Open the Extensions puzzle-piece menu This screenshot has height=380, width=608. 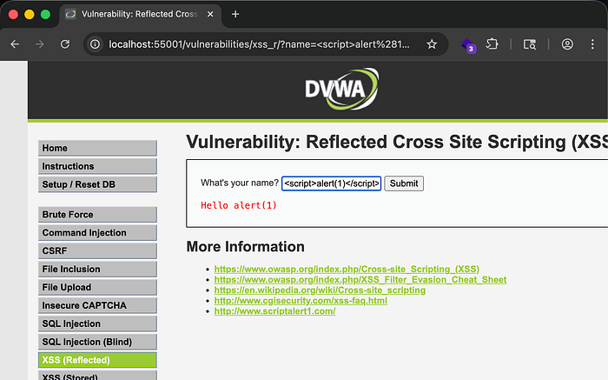492,43
